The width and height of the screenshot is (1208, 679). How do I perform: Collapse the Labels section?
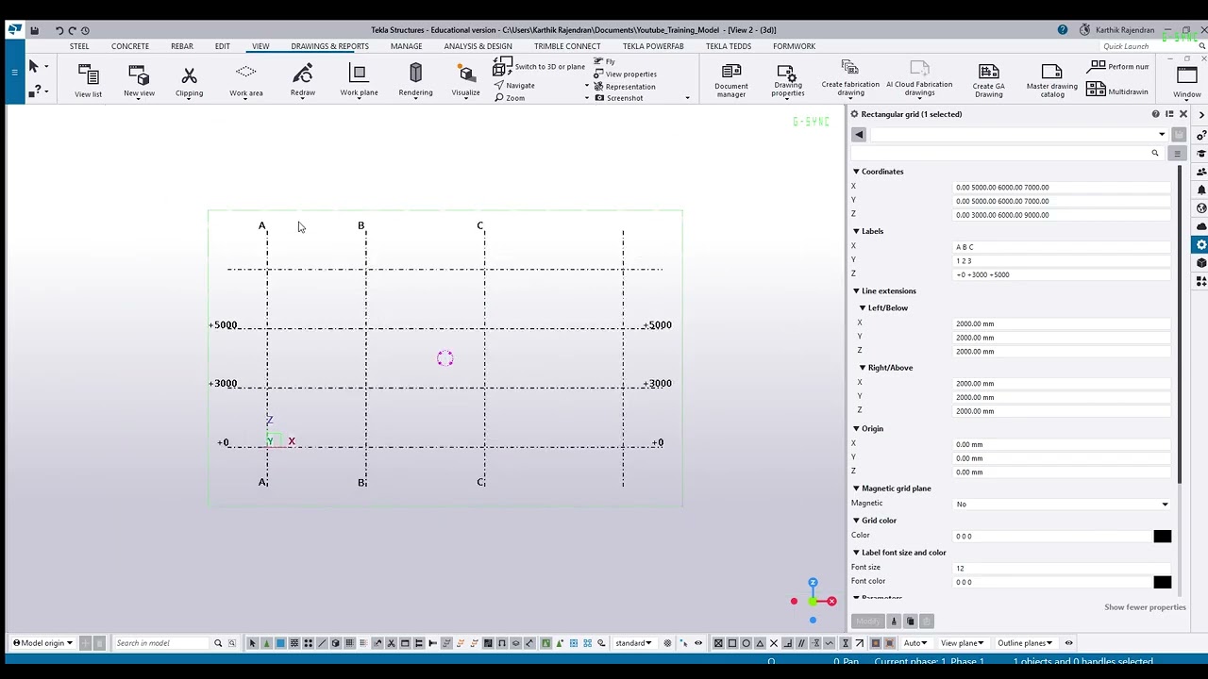point(856,231)
